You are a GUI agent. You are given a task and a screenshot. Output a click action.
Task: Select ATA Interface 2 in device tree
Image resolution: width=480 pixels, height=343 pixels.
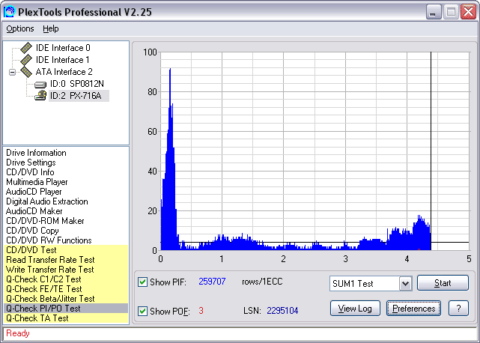click(64, 72)
